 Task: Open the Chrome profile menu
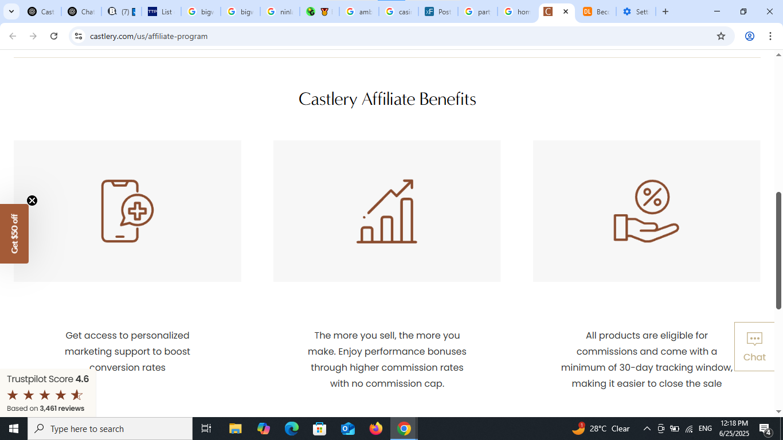[749, 36]
